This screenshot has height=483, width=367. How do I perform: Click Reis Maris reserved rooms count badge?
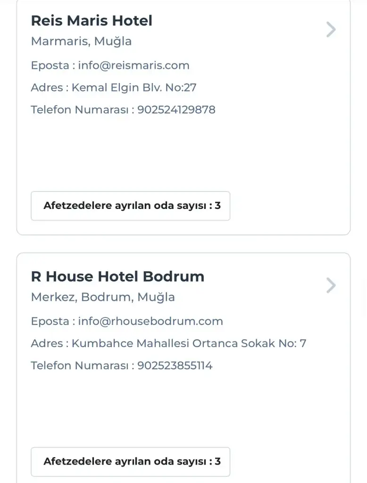click(131, 206)
